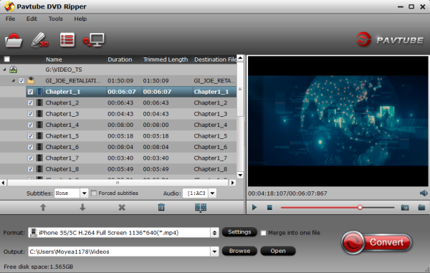This screenshot has height=273, width=430.
Task: Open the Subtitles dropdown
Action: pos(84,193)
